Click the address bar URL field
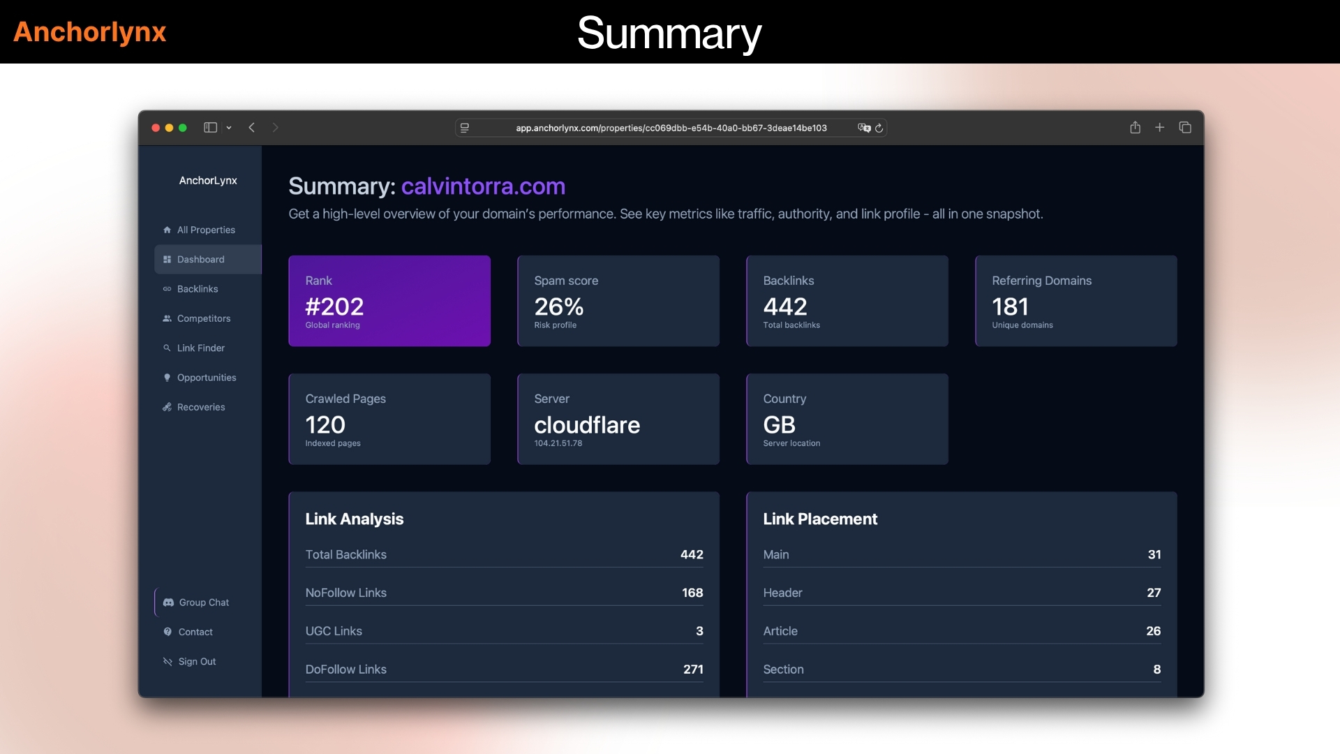1340x754 pixels. [670, 128]
